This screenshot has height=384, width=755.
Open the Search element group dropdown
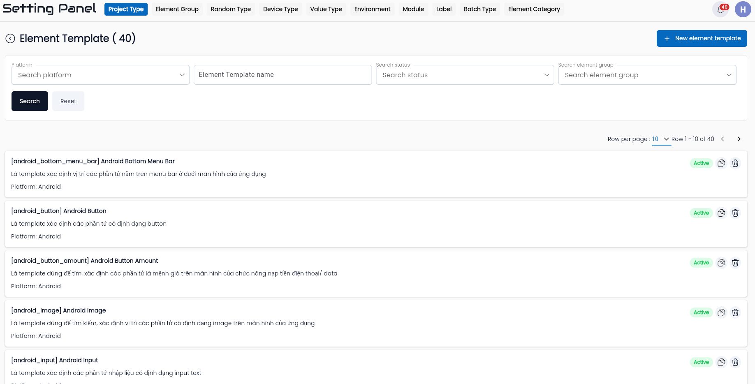(x=647, y=75)
